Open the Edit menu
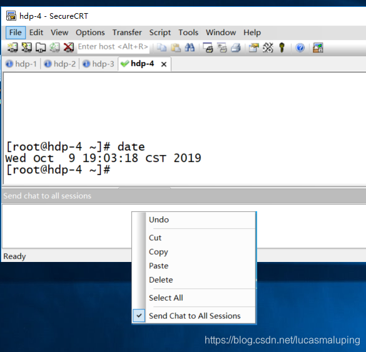The height and width of the screenshot is (352, 366). (x=36, y=33)
